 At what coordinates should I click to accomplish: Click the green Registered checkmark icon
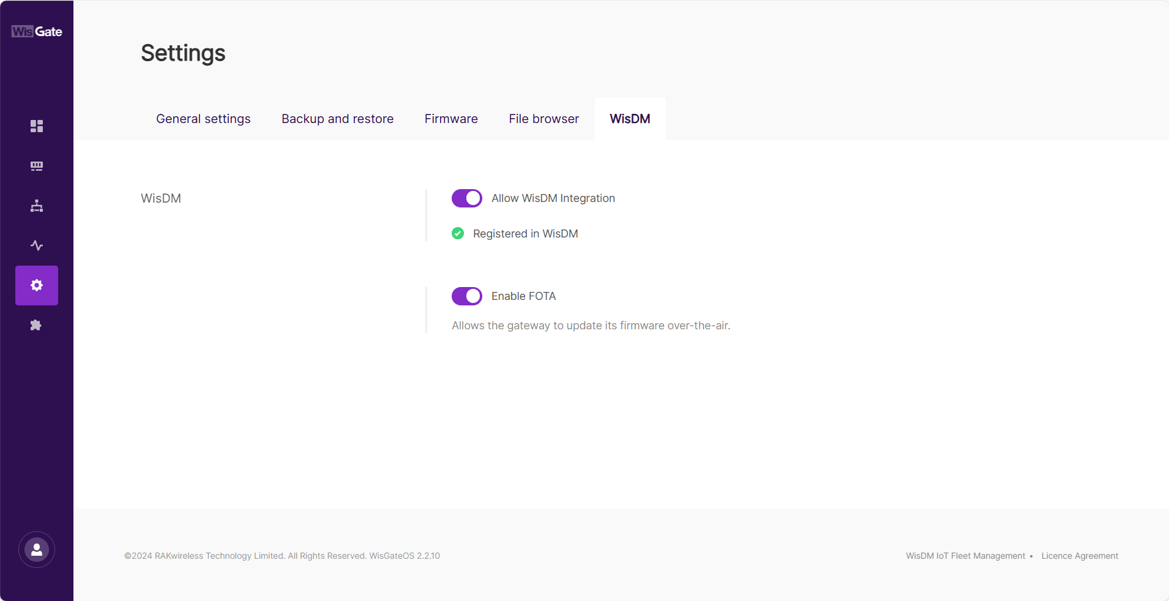tap(458, 233)
